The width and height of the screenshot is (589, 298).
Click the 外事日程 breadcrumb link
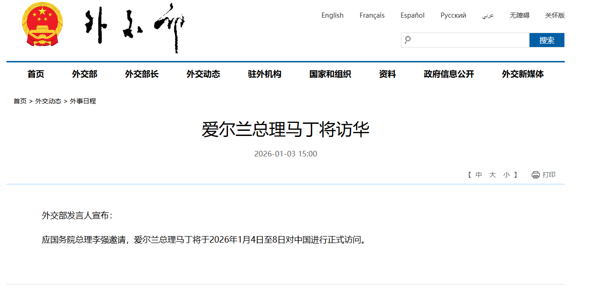(x=82, y=101)
